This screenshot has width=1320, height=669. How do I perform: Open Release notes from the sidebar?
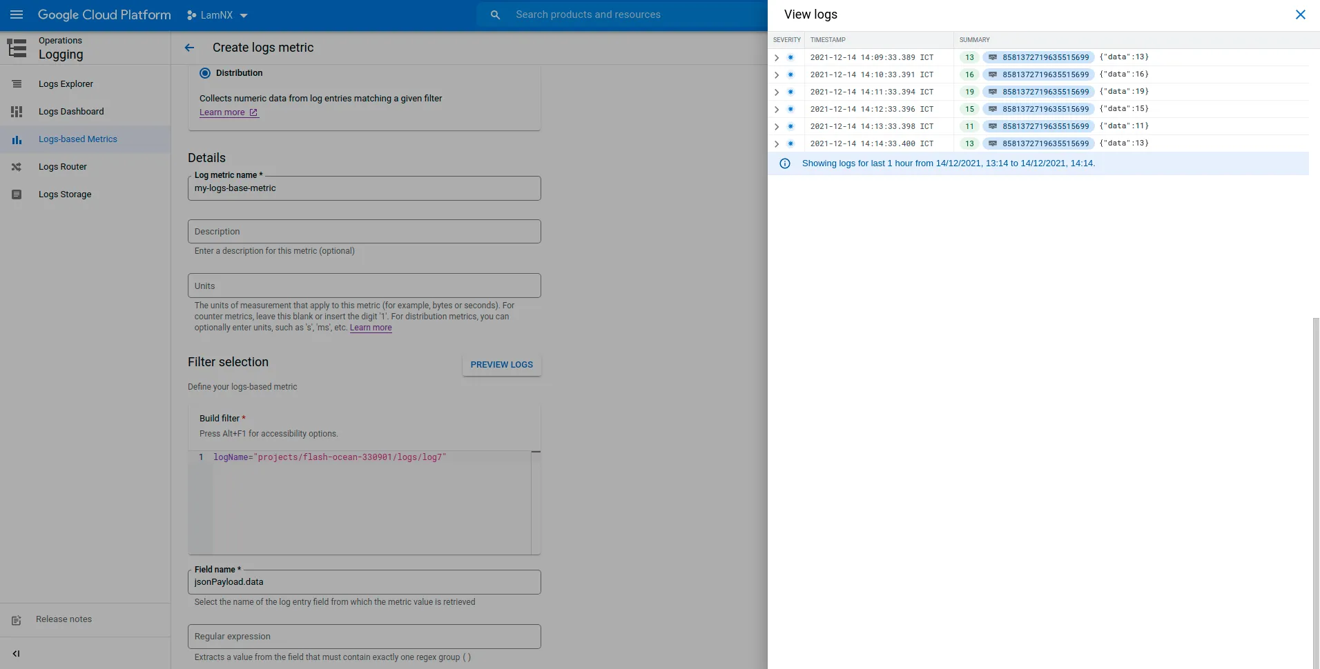[x=85, y=619]
